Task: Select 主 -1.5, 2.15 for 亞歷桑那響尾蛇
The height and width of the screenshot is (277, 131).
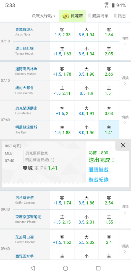Action: (x=62, y=219)
